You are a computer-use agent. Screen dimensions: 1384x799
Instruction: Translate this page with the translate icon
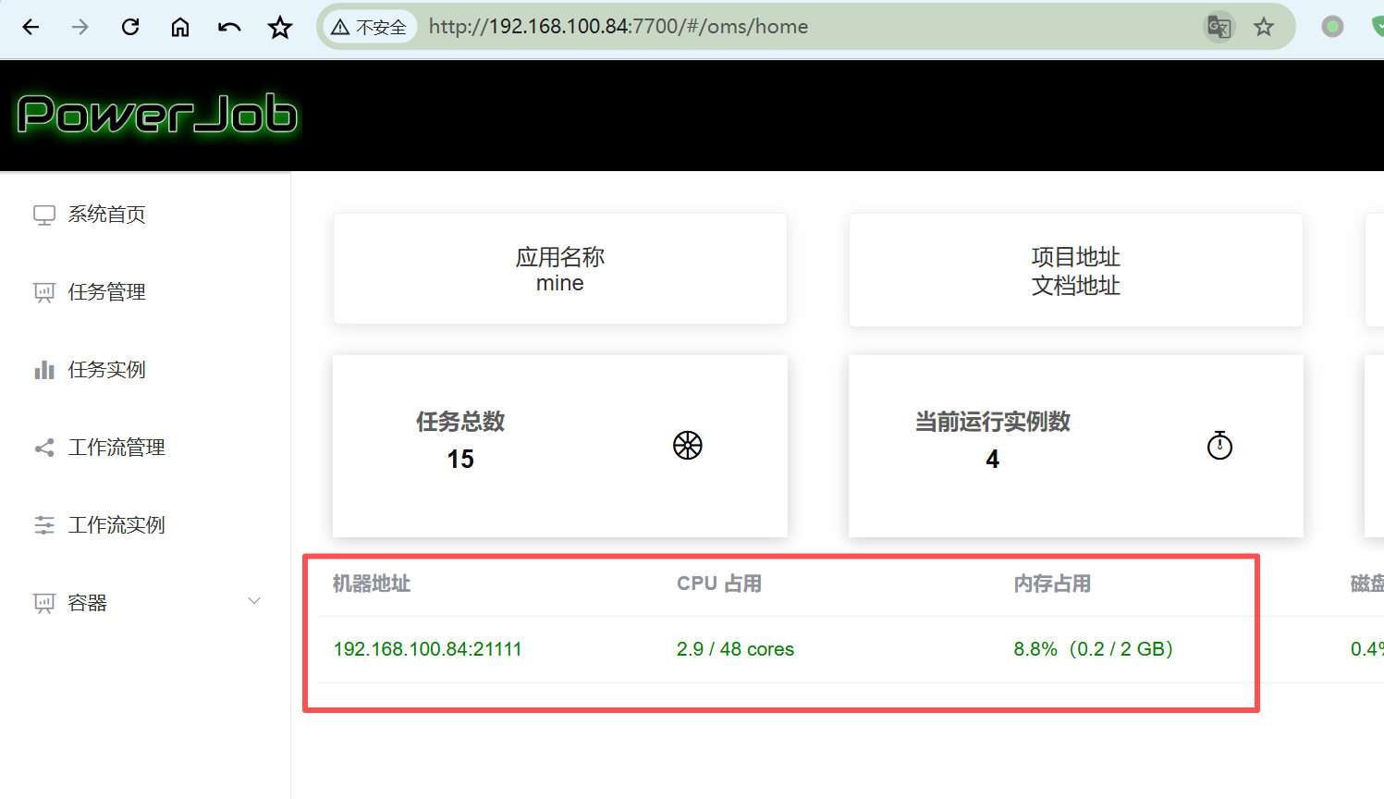pos(1219,27)
